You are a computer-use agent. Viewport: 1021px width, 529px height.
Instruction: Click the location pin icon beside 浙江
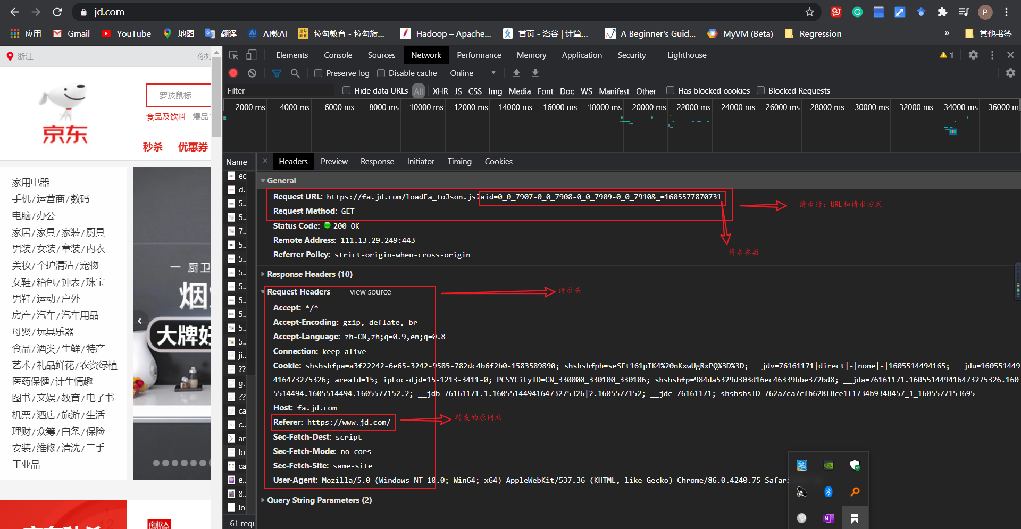click(x=10, y=56)
